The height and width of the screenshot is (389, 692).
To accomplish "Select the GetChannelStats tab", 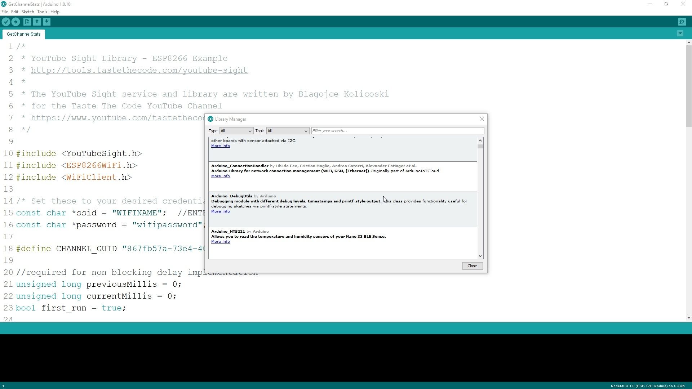I will (x=24, y=34).
